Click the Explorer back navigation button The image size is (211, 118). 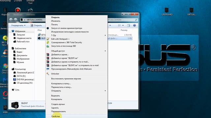pos(11,20)
